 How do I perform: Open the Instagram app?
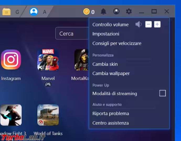(x=11, y=60)
